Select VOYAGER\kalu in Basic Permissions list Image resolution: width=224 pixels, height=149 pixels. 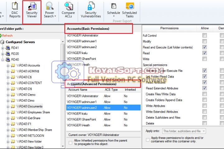[77, 53]
